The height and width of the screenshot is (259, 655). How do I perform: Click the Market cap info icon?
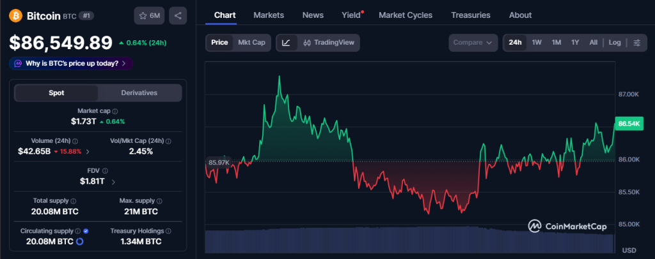point(115,111)
